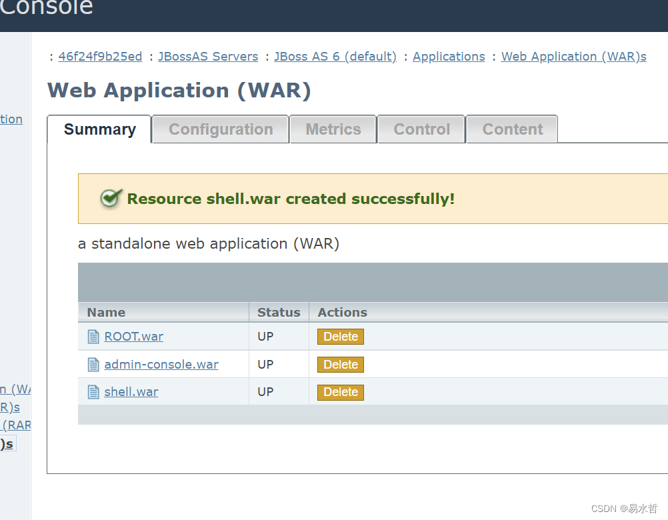This screenshot has height=520, width=668.
Task: Open the 46f24f9b25ed breadcrumb link
Action: coord(100,56)
